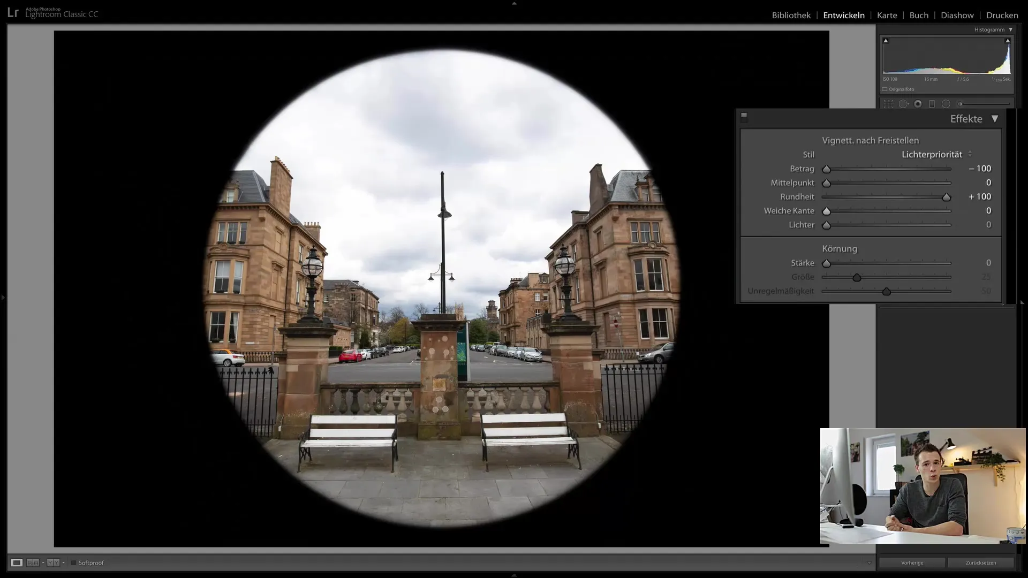
Task: Select the Radial Filter tool
Action: 946,104
